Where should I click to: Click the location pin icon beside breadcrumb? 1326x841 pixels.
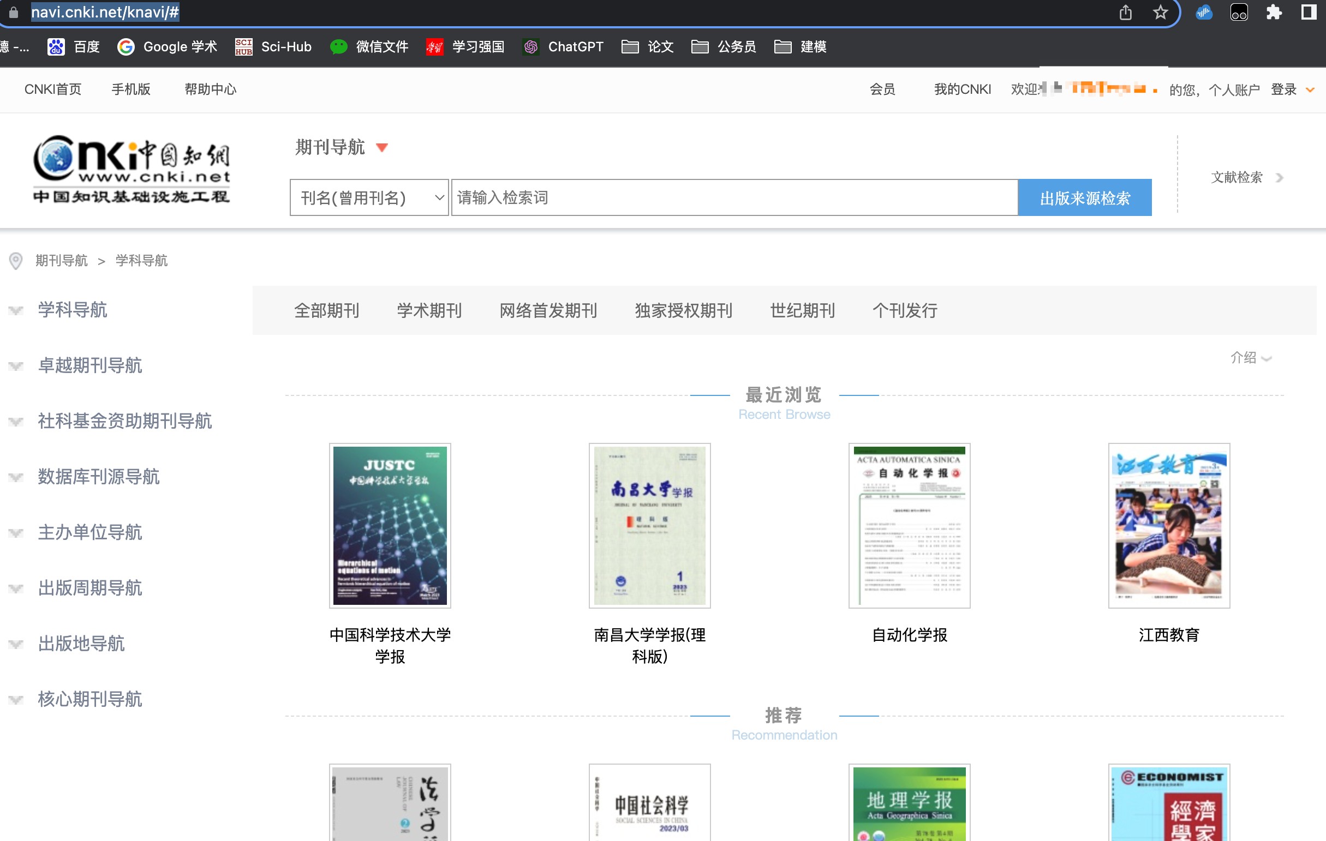tap(16, 260)
